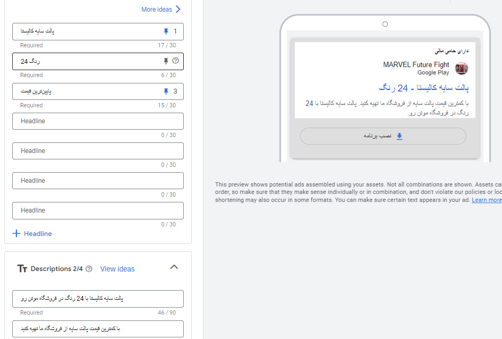Click the pin icon on the 15 / 30 headline
Viewport: 502px width, 339px height.
coord(166,91)
